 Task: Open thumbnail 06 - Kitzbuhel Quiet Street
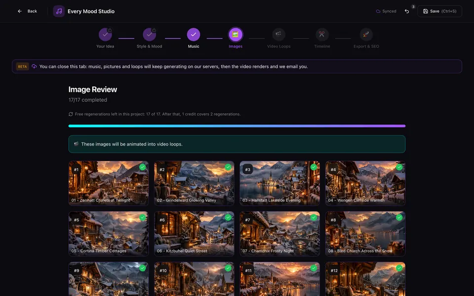(194, 233)
